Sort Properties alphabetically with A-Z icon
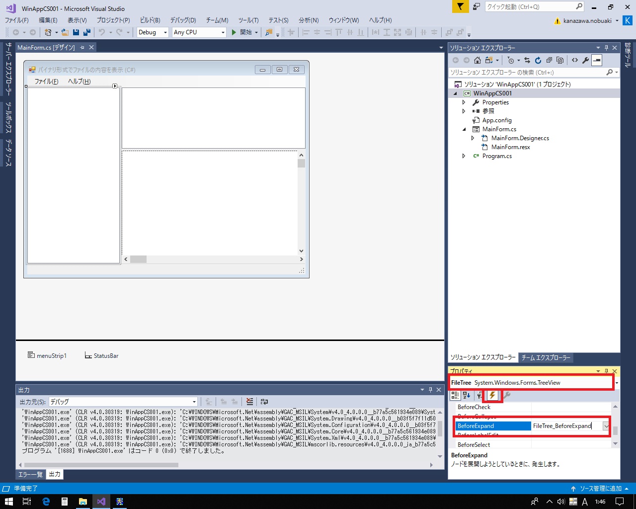This screenshot has width=636, height=509. coord(467,395)
